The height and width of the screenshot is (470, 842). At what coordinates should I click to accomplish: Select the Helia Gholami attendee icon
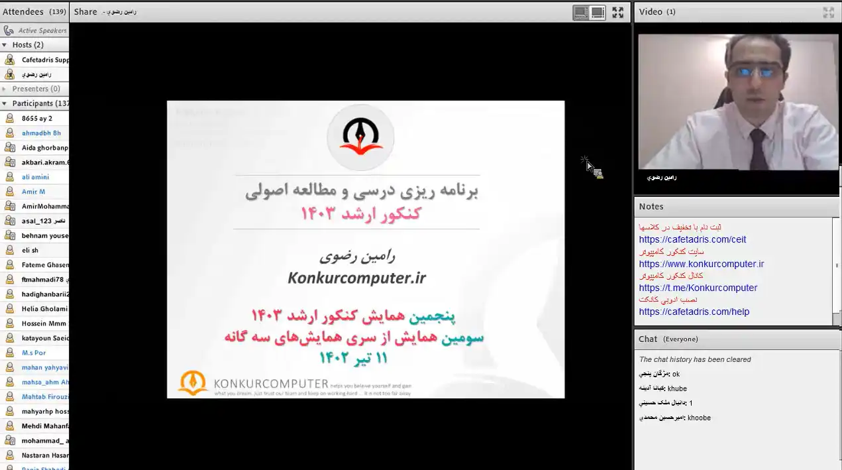pos(9,308)
